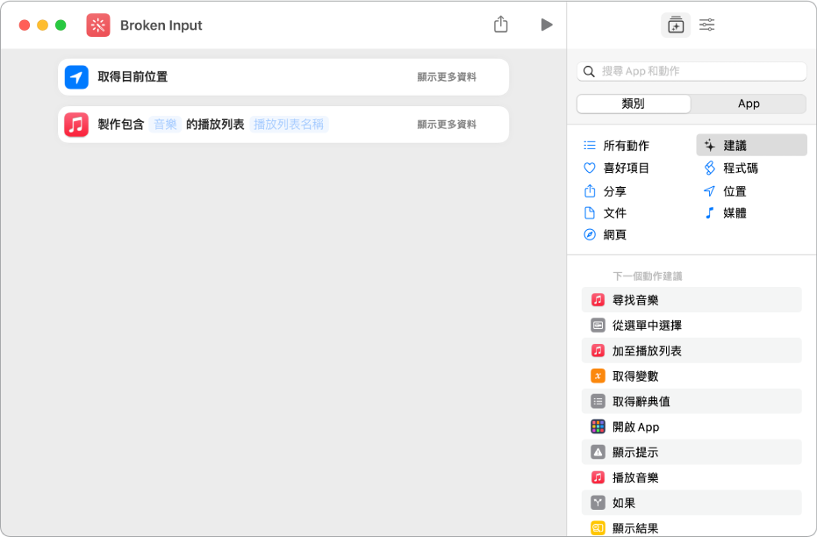Click the 搜尋 App 和動作 search field
Image resolution: width=817 pixels, height=537 pixels.
coord(692,71)
